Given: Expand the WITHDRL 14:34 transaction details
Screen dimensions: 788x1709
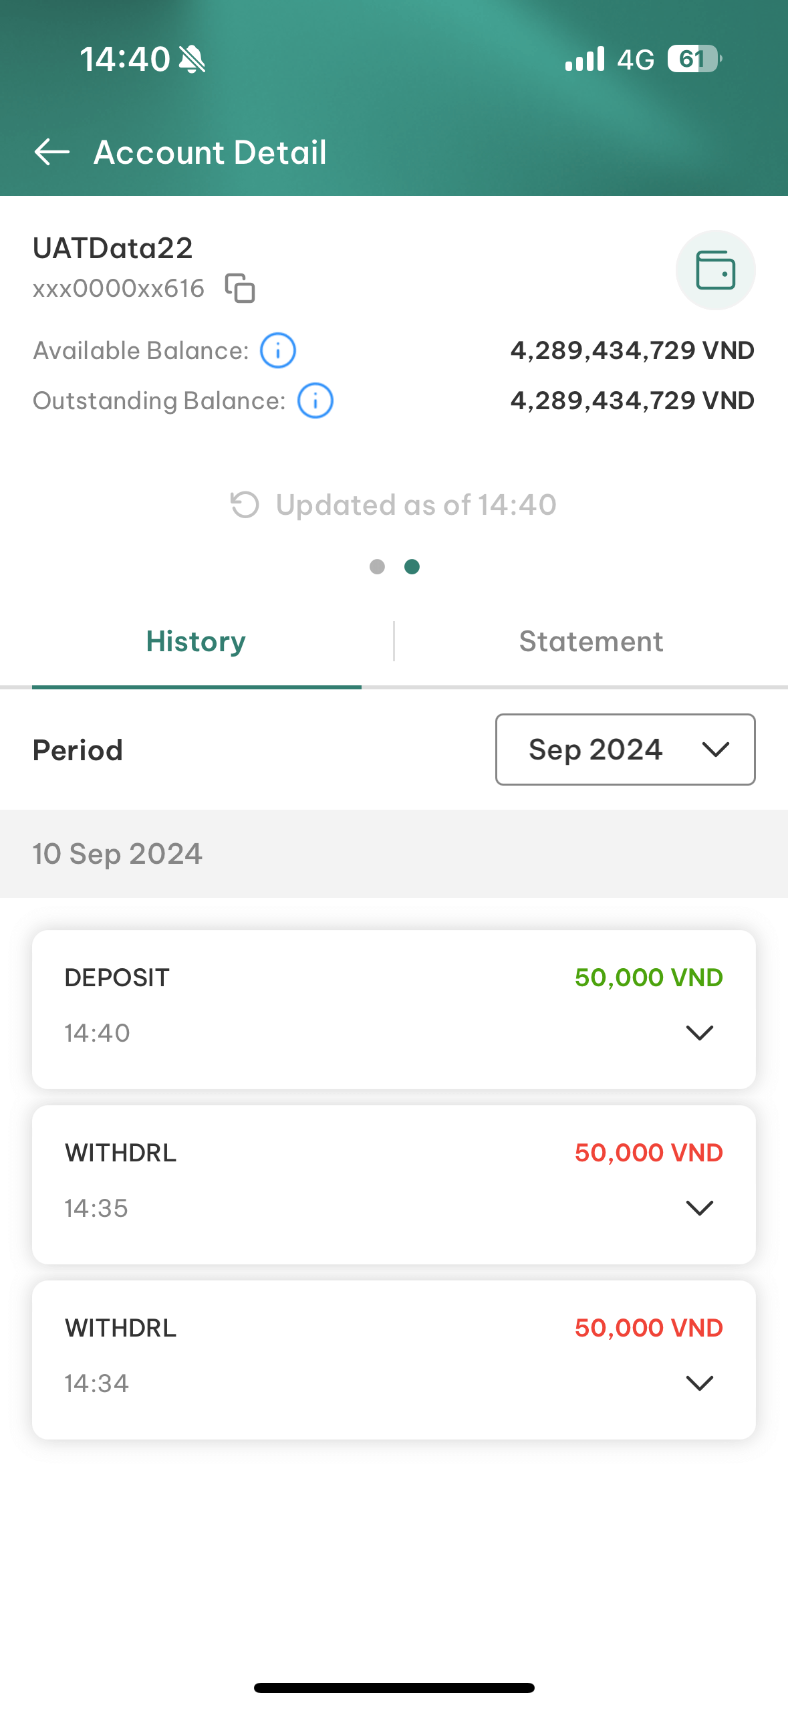Looking at the screenshot, I should [x=699, y=1383].
